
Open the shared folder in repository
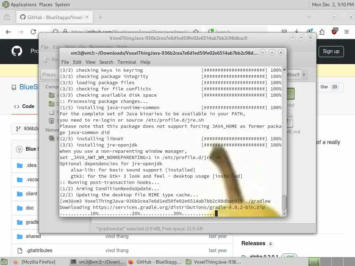33,236
